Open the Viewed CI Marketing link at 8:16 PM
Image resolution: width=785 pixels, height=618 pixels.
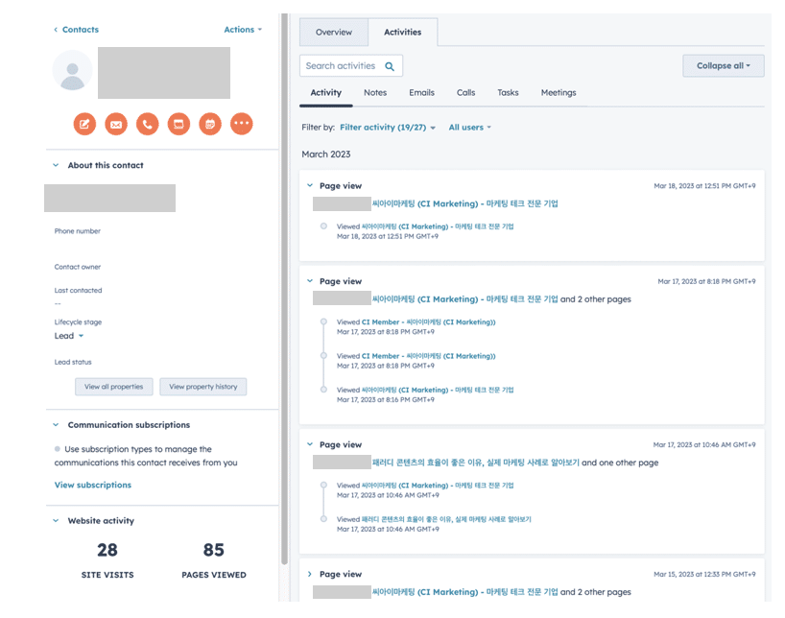pyautogui.click(x=438, y=391)
